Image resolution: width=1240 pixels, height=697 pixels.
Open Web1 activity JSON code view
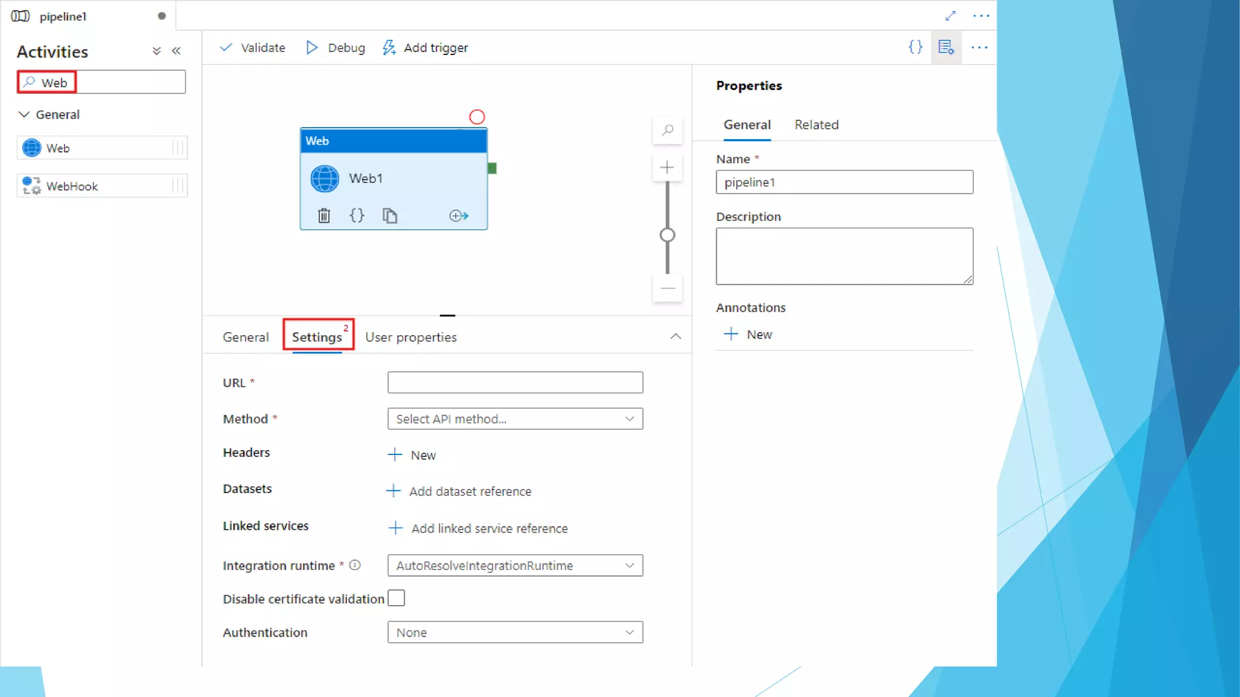pos(357,215)
